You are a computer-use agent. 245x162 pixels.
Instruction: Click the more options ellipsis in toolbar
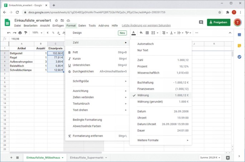click(197, 33)
